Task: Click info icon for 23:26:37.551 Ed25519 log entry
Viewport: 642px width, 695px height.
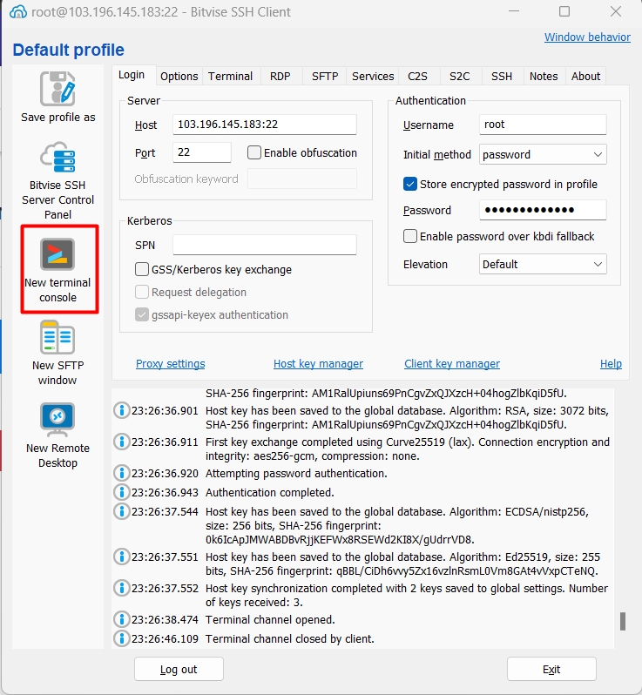Action: (121, 557)
